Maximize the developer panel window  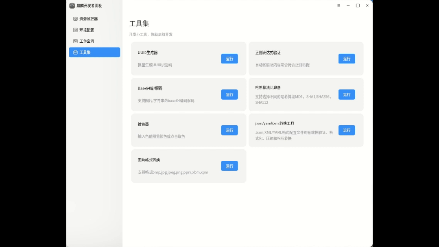[x=358, y=6]
